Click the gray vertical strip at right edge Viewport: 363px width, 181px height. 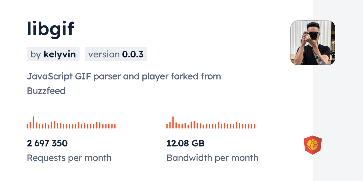point(338,90)
